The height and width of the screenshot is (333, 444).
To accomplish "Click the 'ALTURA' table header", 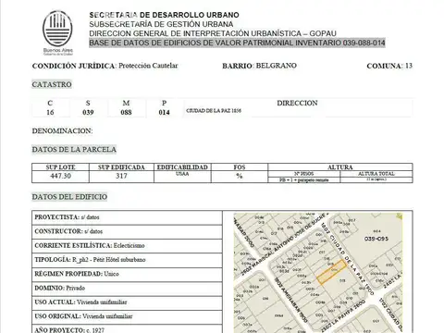I will (340, 166).
